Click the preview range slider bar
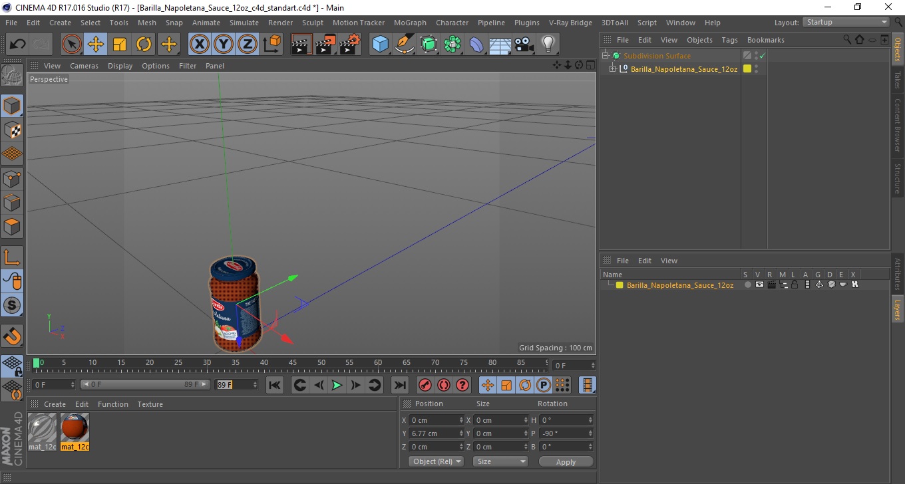Image resolution: width=905 pixels, height=484 pixels. tap(145, 385)
